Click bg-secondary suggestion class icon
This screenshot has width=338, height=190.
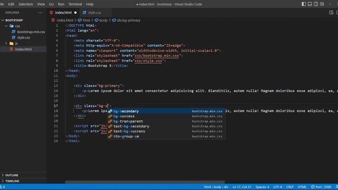point(110,111)
